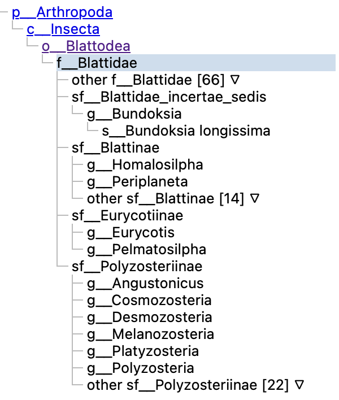
Task: Open the c__Insecta link
Action: click(63, 29)
